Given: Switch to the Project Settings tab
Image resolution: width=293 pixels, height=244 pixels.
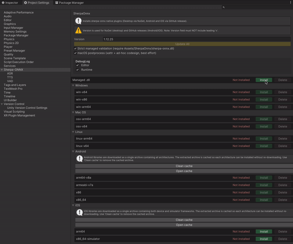Looking at the screenshot, I should coord(37,3).
